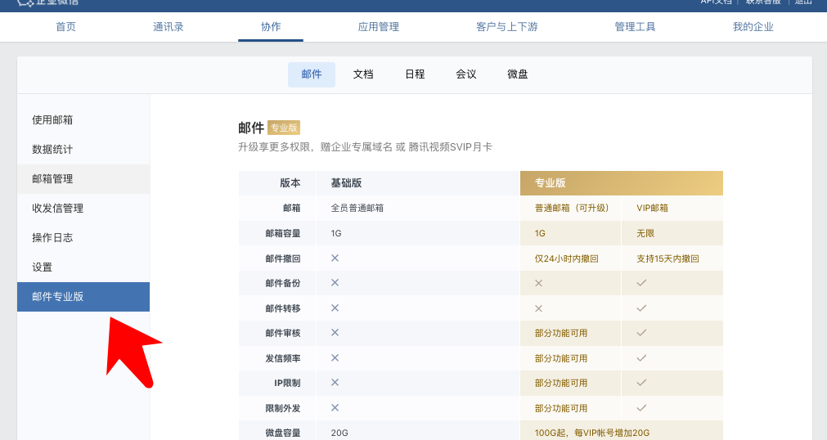Viewport: 827px width, 440px height.
Task: Click the gold 专业版 badge beside 邮件 title
Action: [284, 128]
